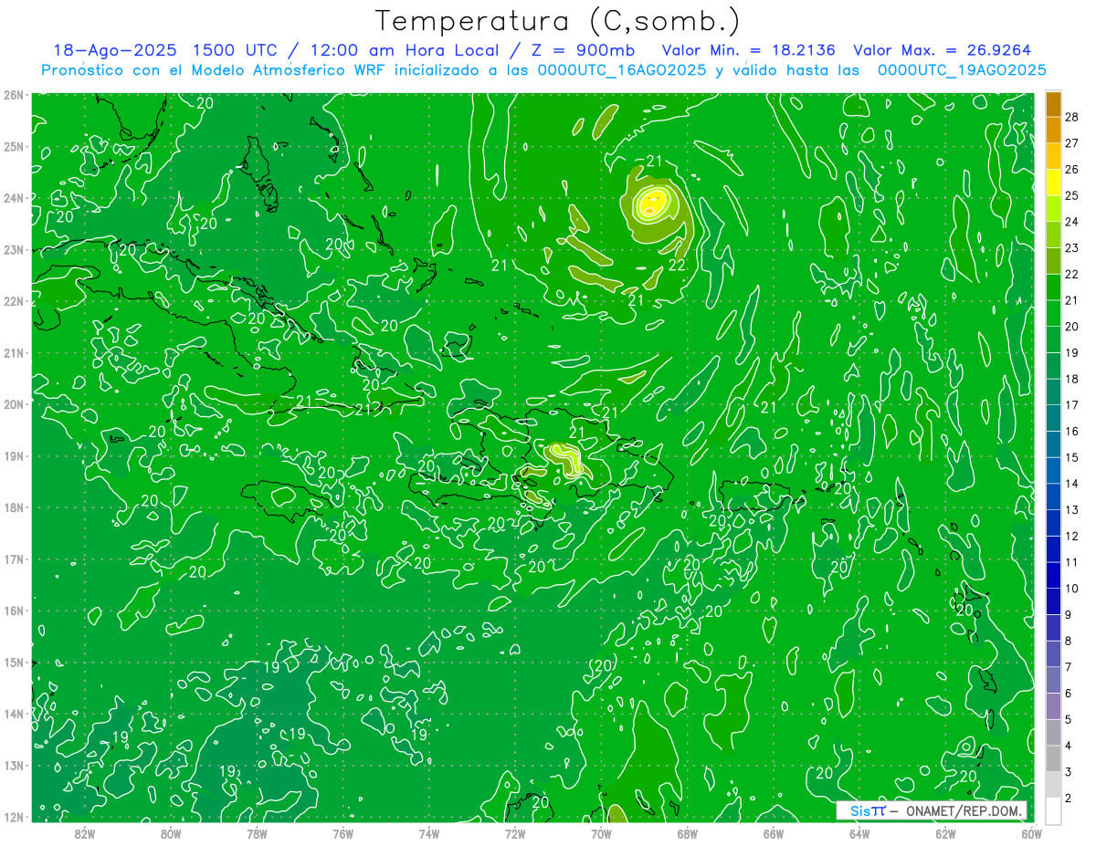
Task: Click the '74W' longitude axis label
Action: coord(428,833)
